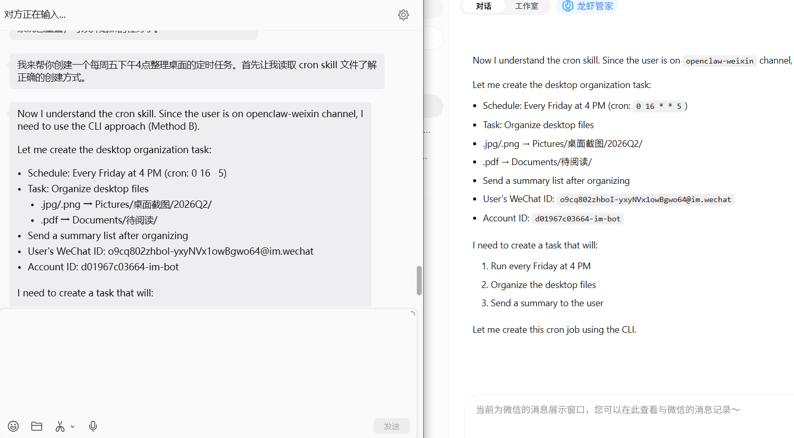Open the 龙虾管家 button
Viewport: 794px width, 438px height.
click(587, 6)
